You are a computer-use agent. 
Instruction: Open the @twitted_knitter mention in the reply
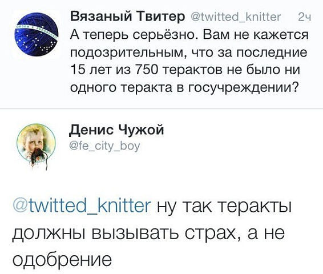point(82,206)
